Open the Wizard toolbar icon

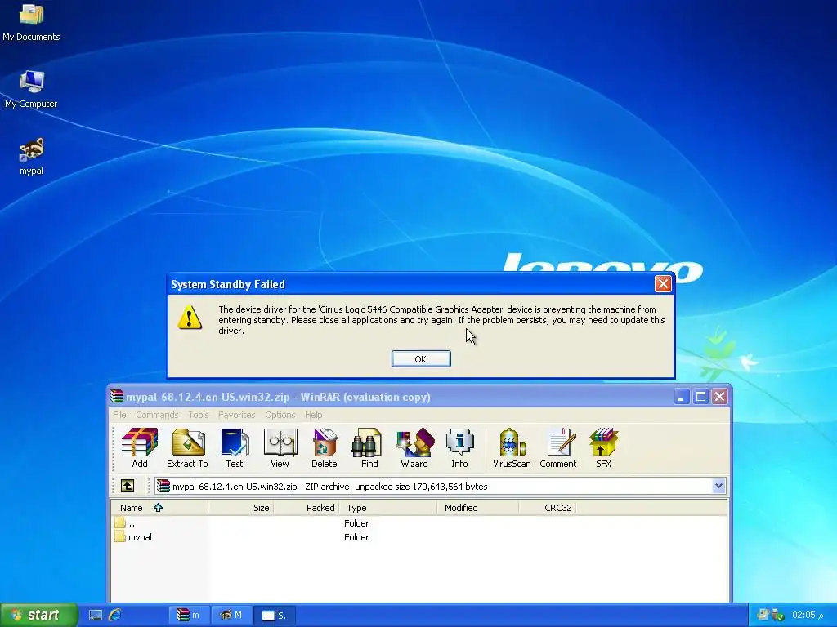point(414,448)
